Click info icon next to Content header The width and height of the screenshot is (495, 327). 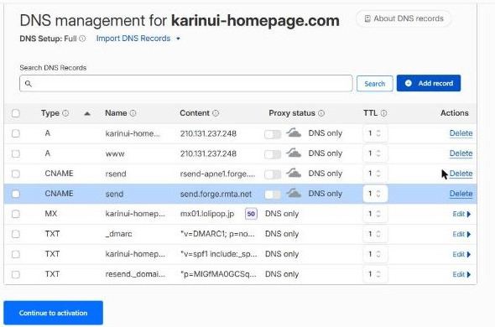coord(216,113)
